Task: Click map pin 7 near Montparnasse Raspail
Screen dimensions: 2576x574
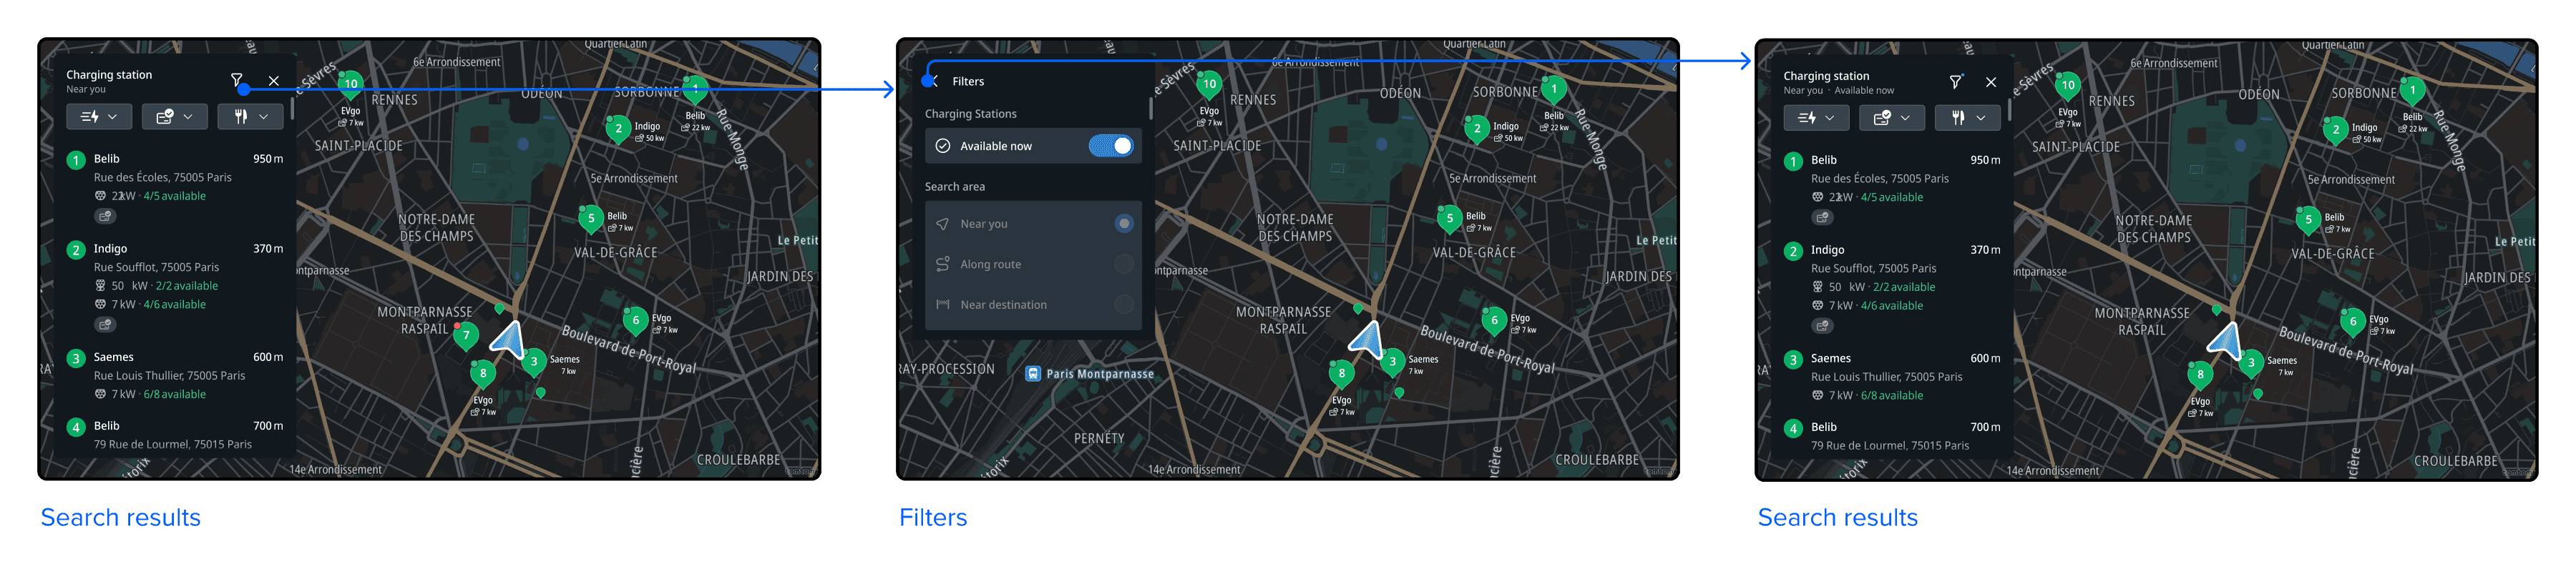Action: tap(465, 335)
